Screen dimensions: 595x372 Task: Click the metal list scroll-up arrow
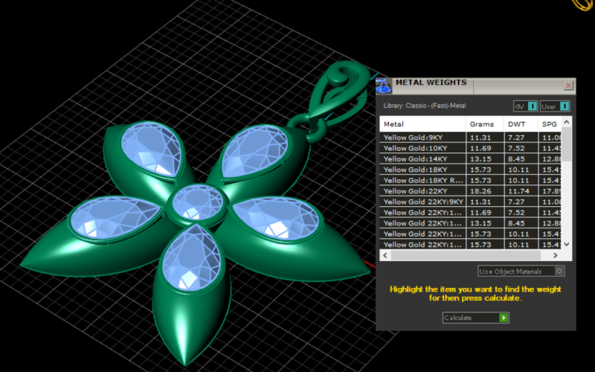567,122
